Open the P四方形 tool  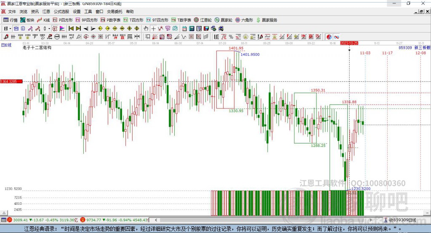coord(63,20)
